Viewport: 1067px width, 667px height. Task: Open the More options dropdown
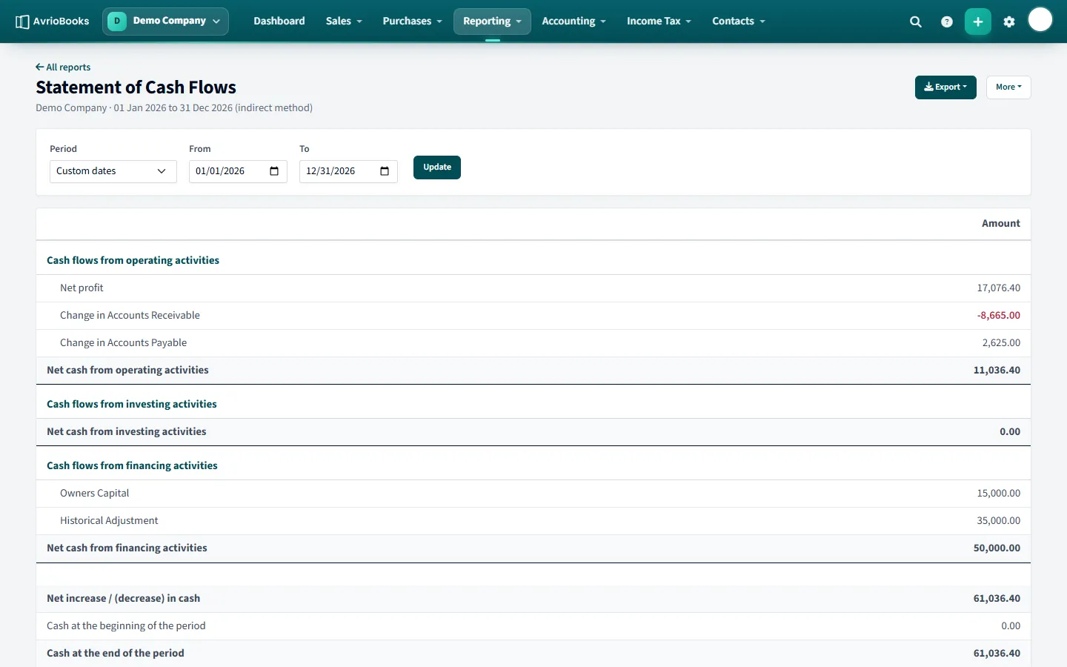pyautogui.click(x=1008, y=87)
